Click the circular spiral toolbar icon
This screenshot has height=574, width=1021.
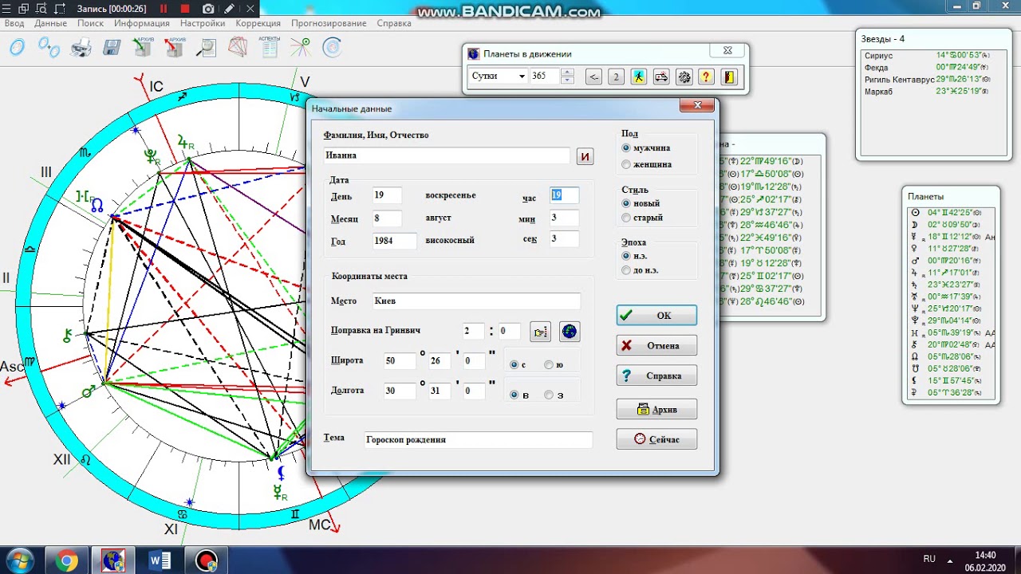tap(332, 48)
